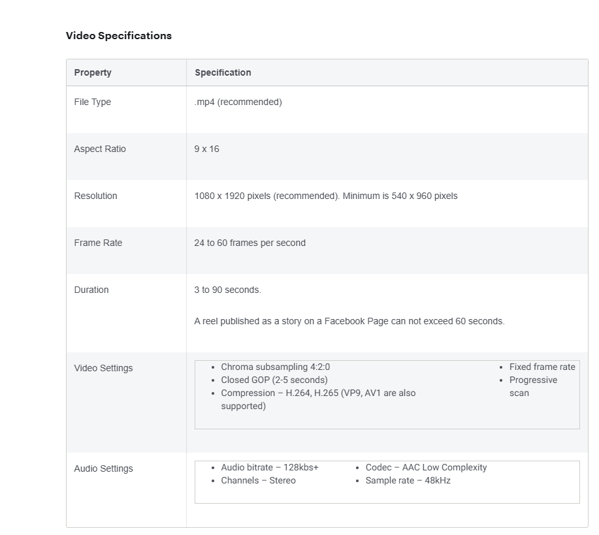The height and width of the screenshot is (535, 599).
Task: Select the Aspect Ratio row label
Action: [x=100, y=149]
